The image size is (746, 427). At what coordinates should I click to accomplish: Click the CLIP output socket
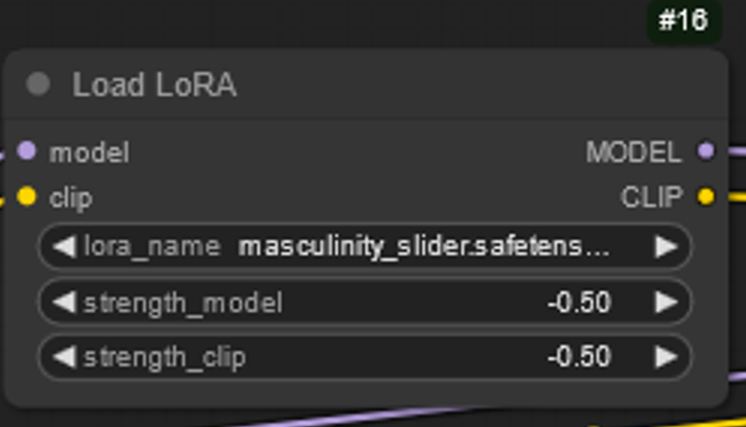[x=706, y=197]
